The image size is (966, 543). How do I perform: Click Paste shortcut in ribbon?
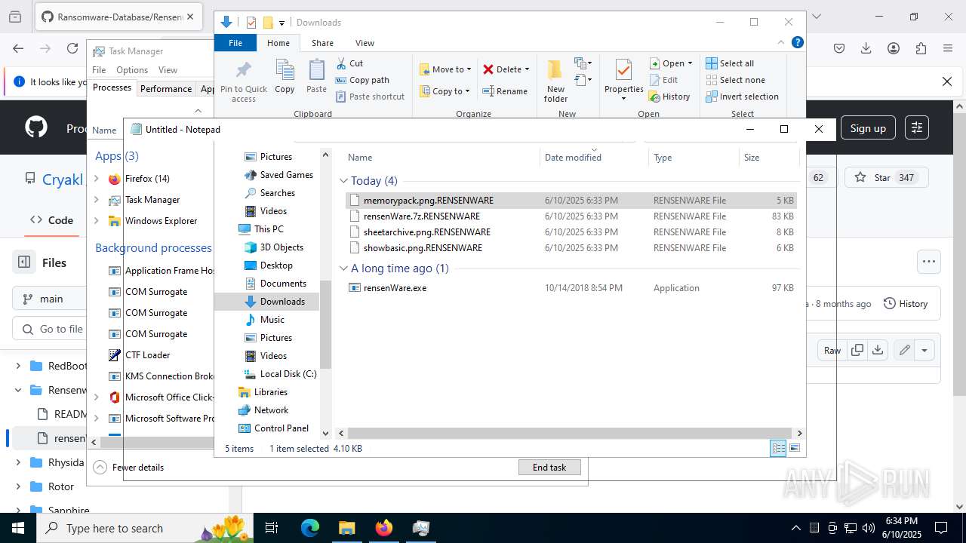coord(370,97)
